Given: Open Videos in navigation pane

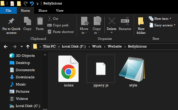Looking at the screenshot, I should click(x=19, y=99).
